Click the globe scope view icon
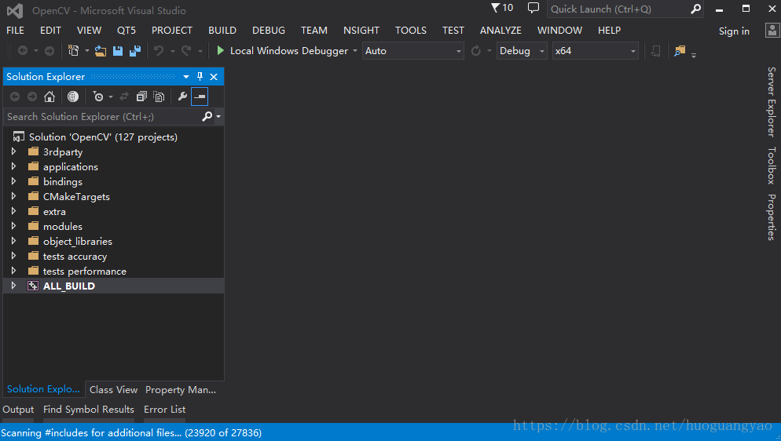The image size is (781, 441). [73, 97]
